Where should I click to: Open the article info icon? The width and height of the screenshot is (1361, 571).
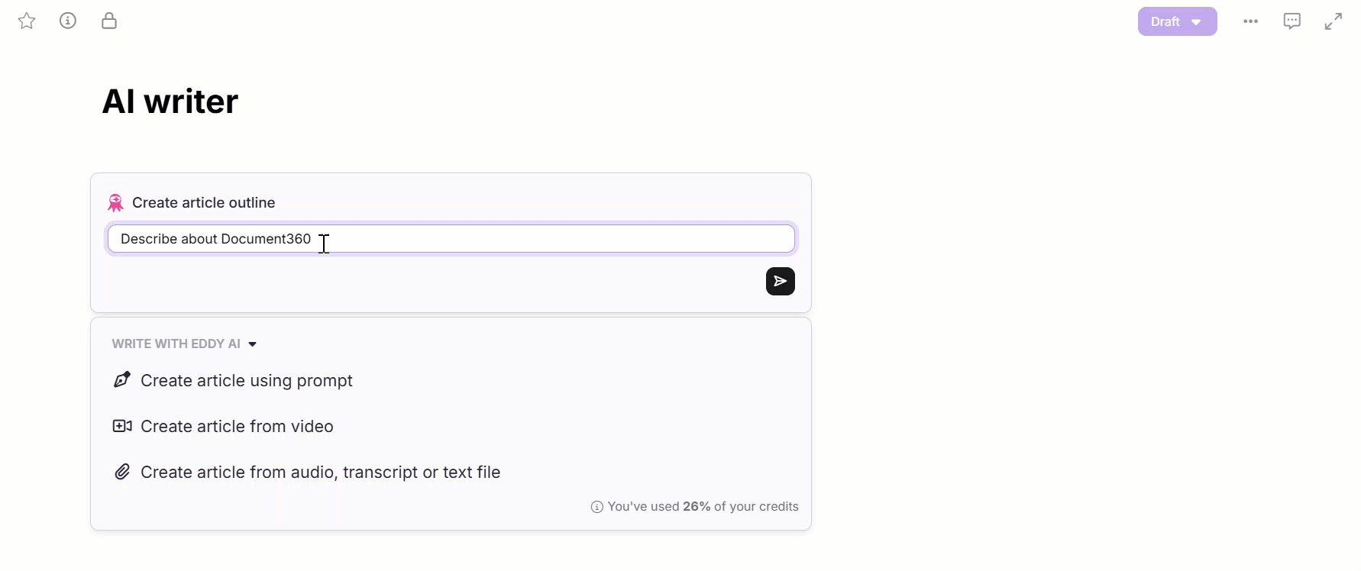click(68, 21)
